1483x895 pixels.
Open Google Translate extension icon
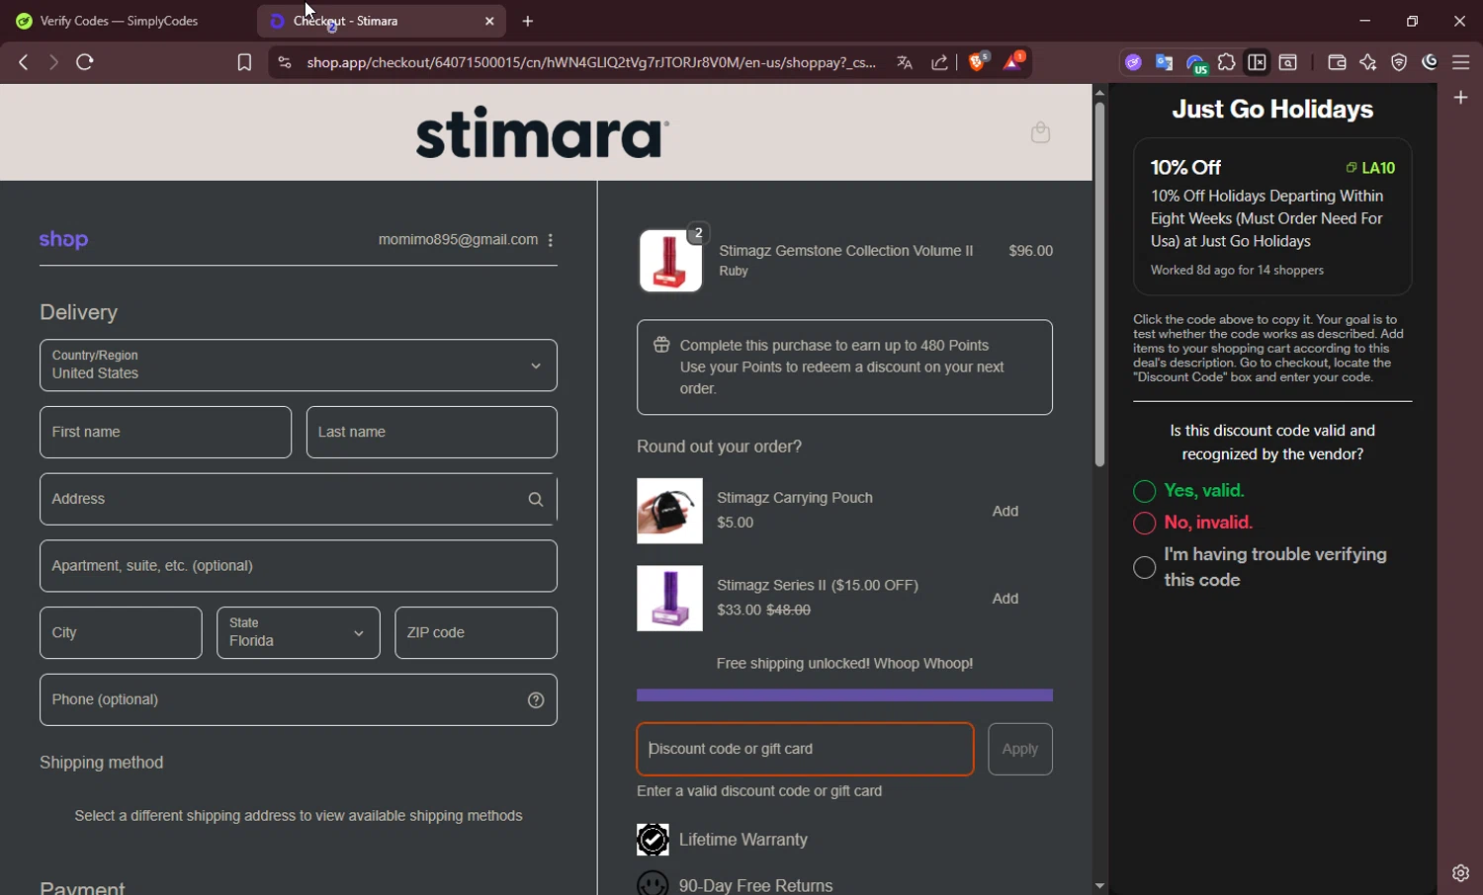1164,62
